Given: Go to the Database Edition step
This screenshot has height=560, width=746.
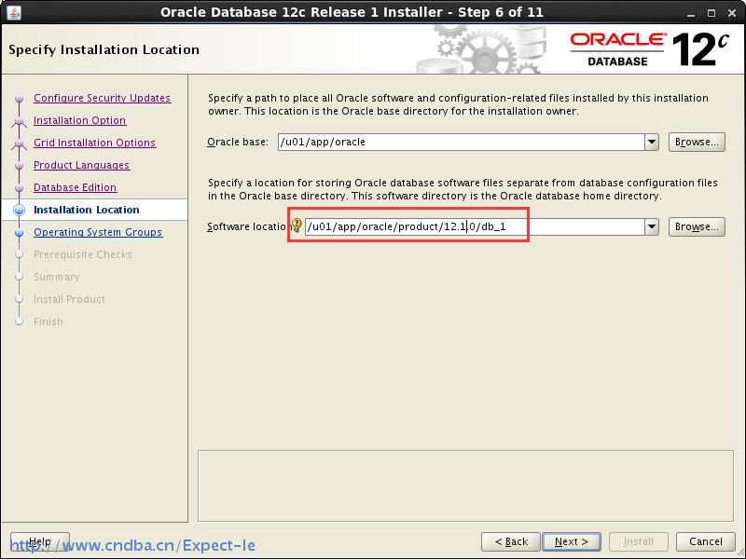Looking at the screenshot, I should pos(75,187).
